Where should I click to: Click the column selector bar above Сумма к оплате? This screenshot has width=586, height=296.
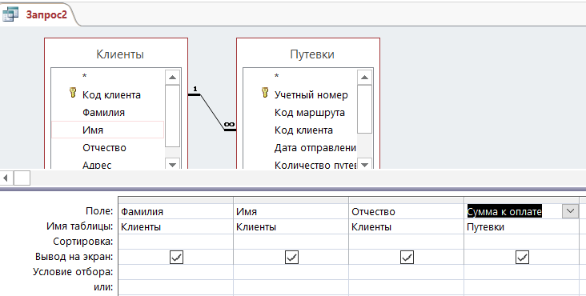(522, 201)
